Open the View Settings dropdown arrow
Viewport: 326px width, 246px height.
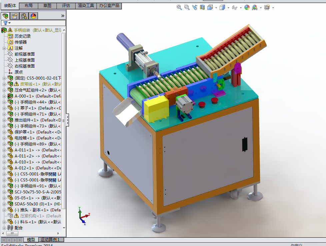[x=273, y=8]
